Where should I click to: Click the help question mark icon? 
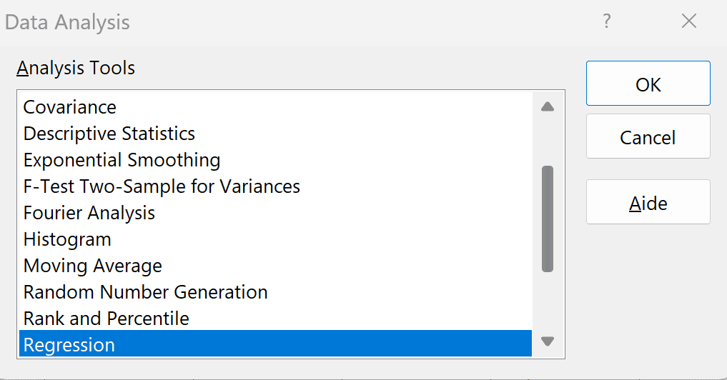pyautogui.click(x=607, y=21)
